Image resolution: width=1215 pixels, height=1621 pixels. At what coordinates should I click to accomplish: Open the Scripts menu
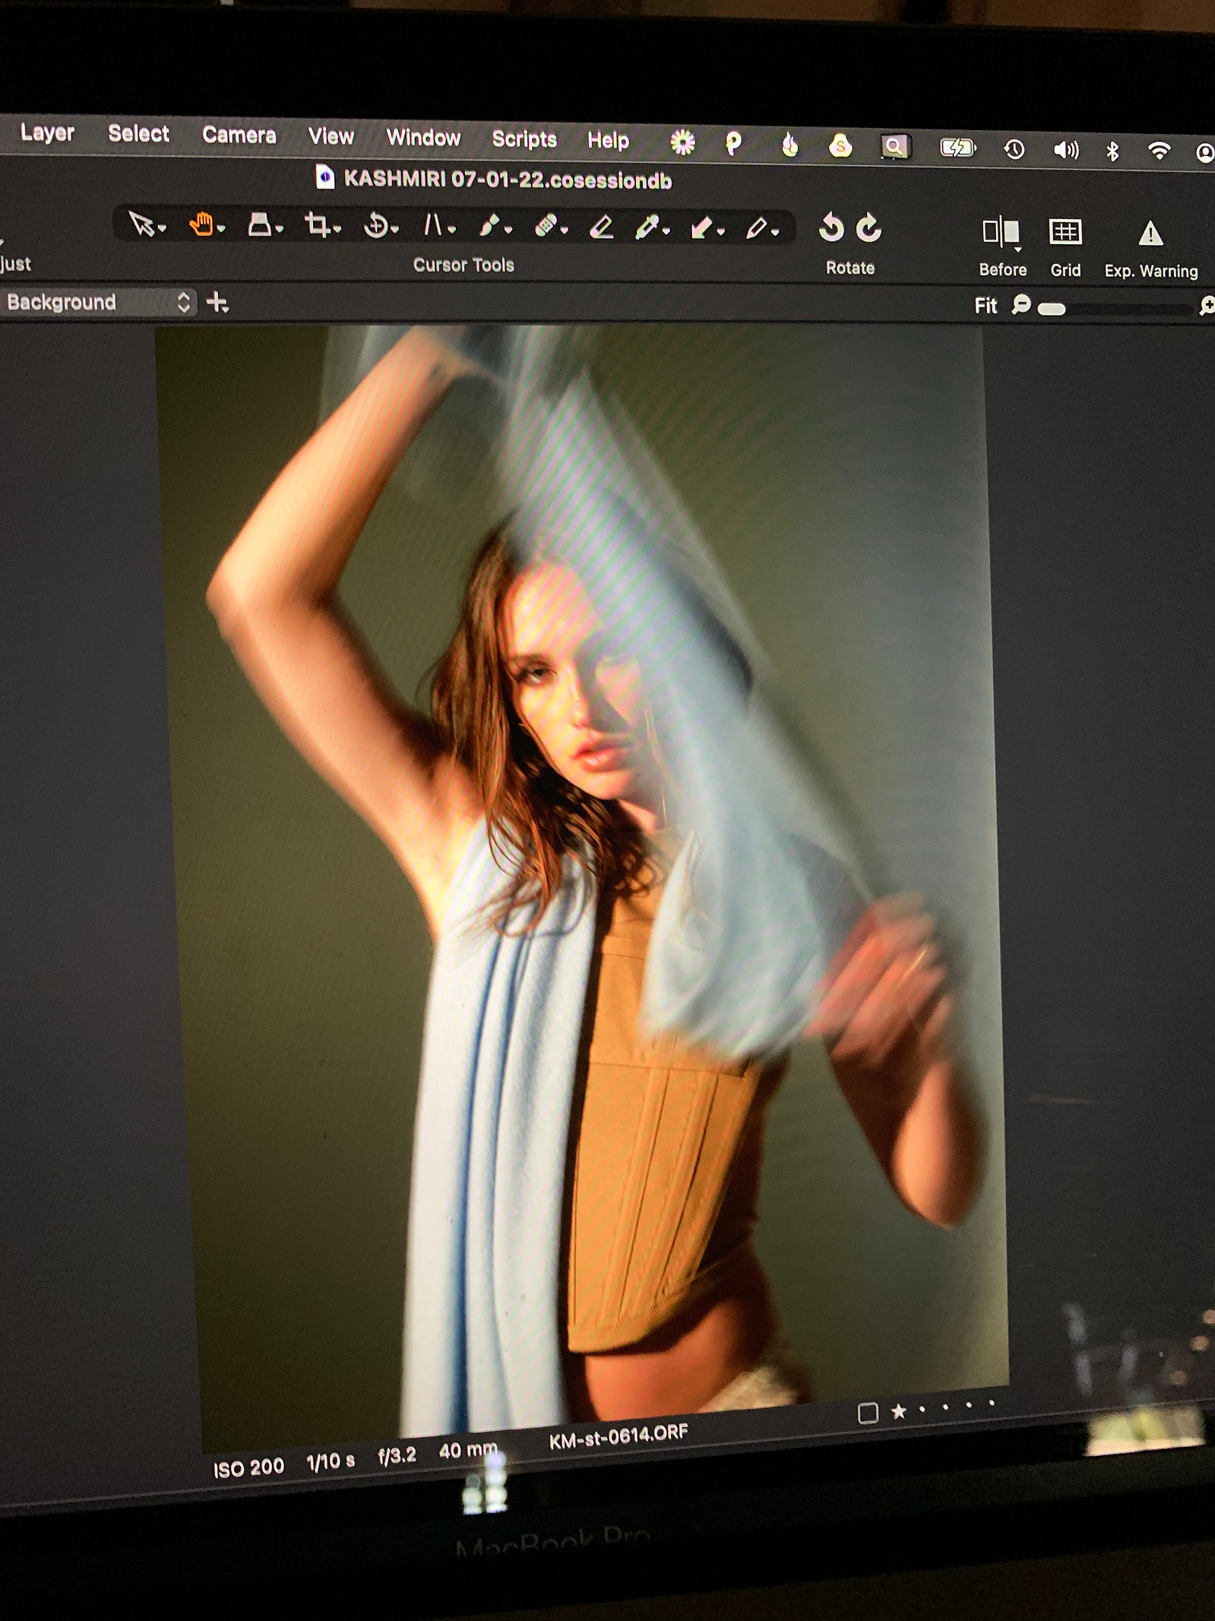(524, 139)
